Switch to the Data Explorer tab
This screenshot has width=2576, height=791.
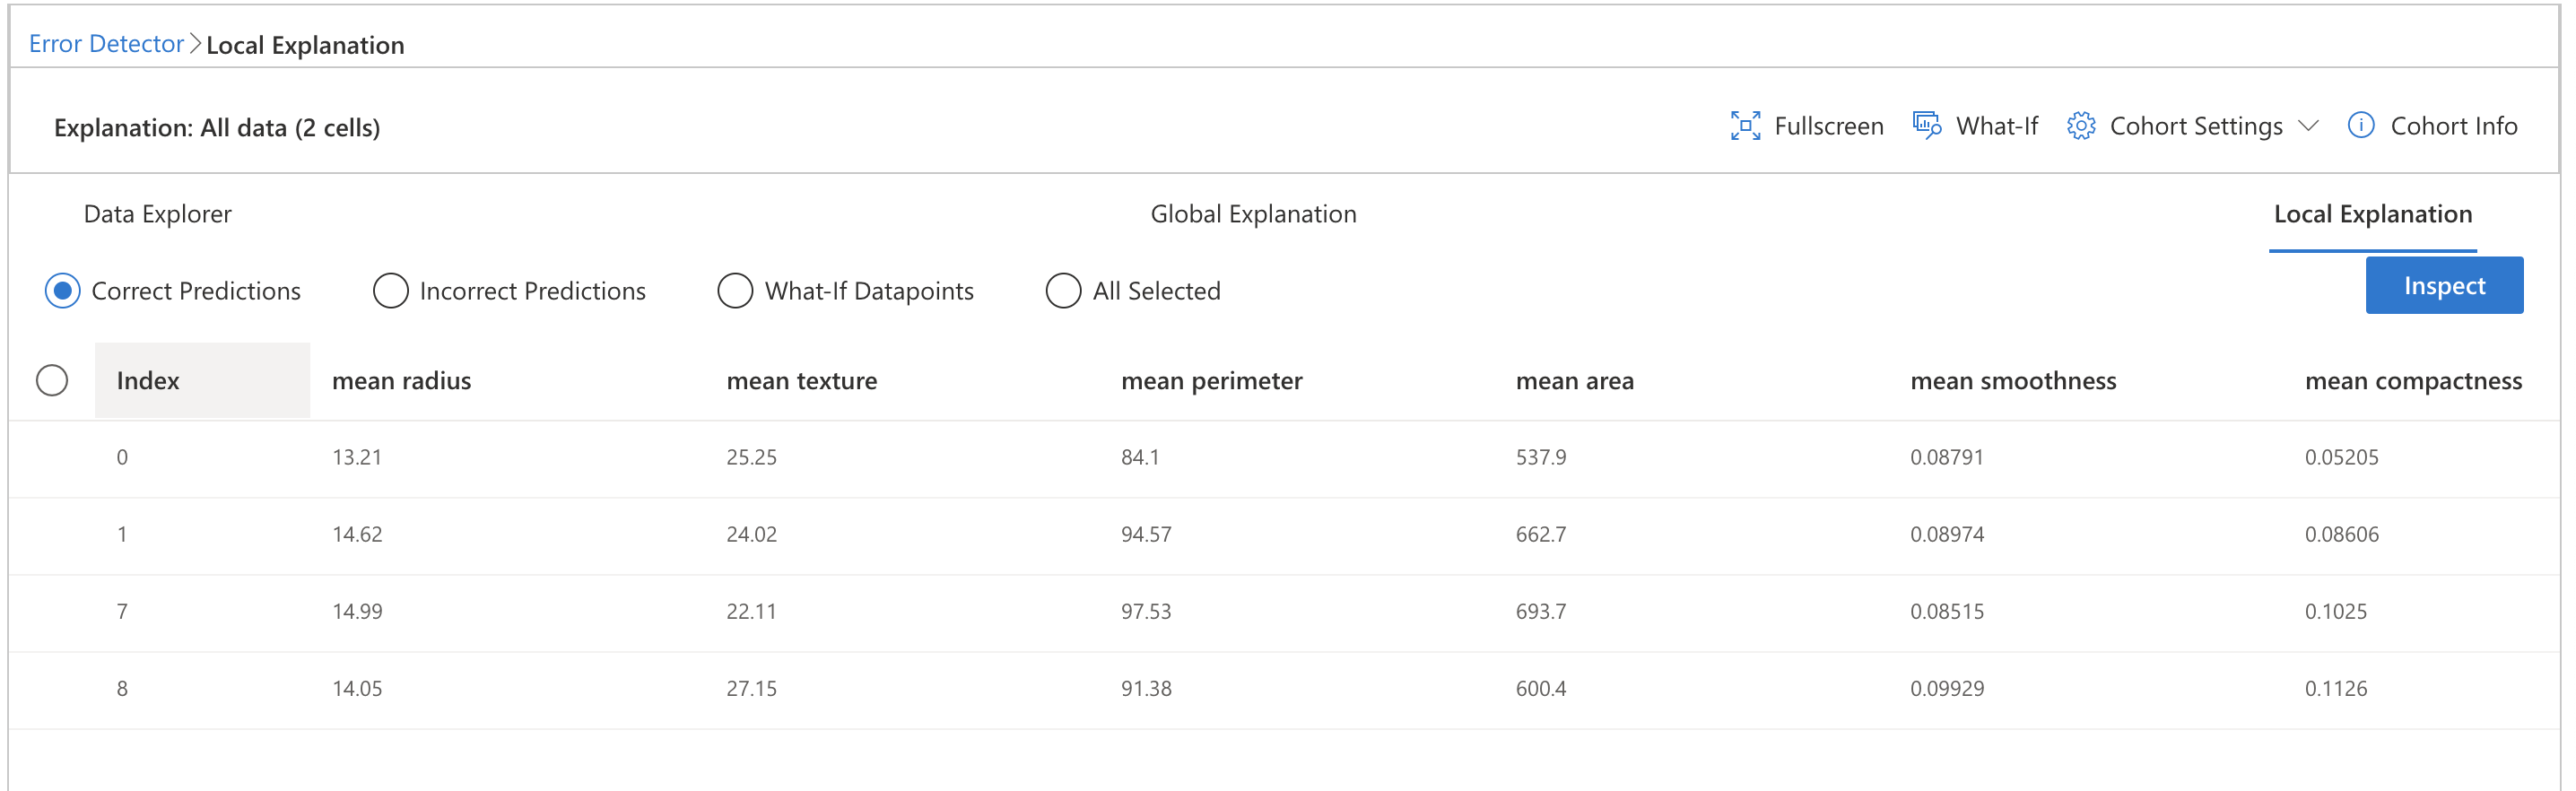[156, 214]
